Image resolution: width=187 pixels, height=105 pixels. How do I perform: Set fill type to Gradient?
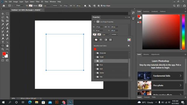(106, 40)
